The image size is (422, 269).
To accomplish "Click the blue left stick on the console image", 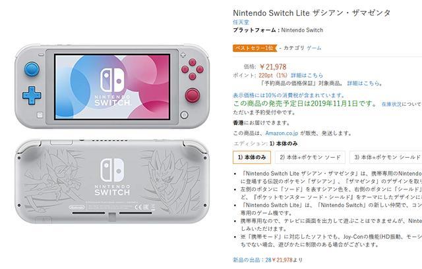I will pyautogui.click(x=32, y=69).
